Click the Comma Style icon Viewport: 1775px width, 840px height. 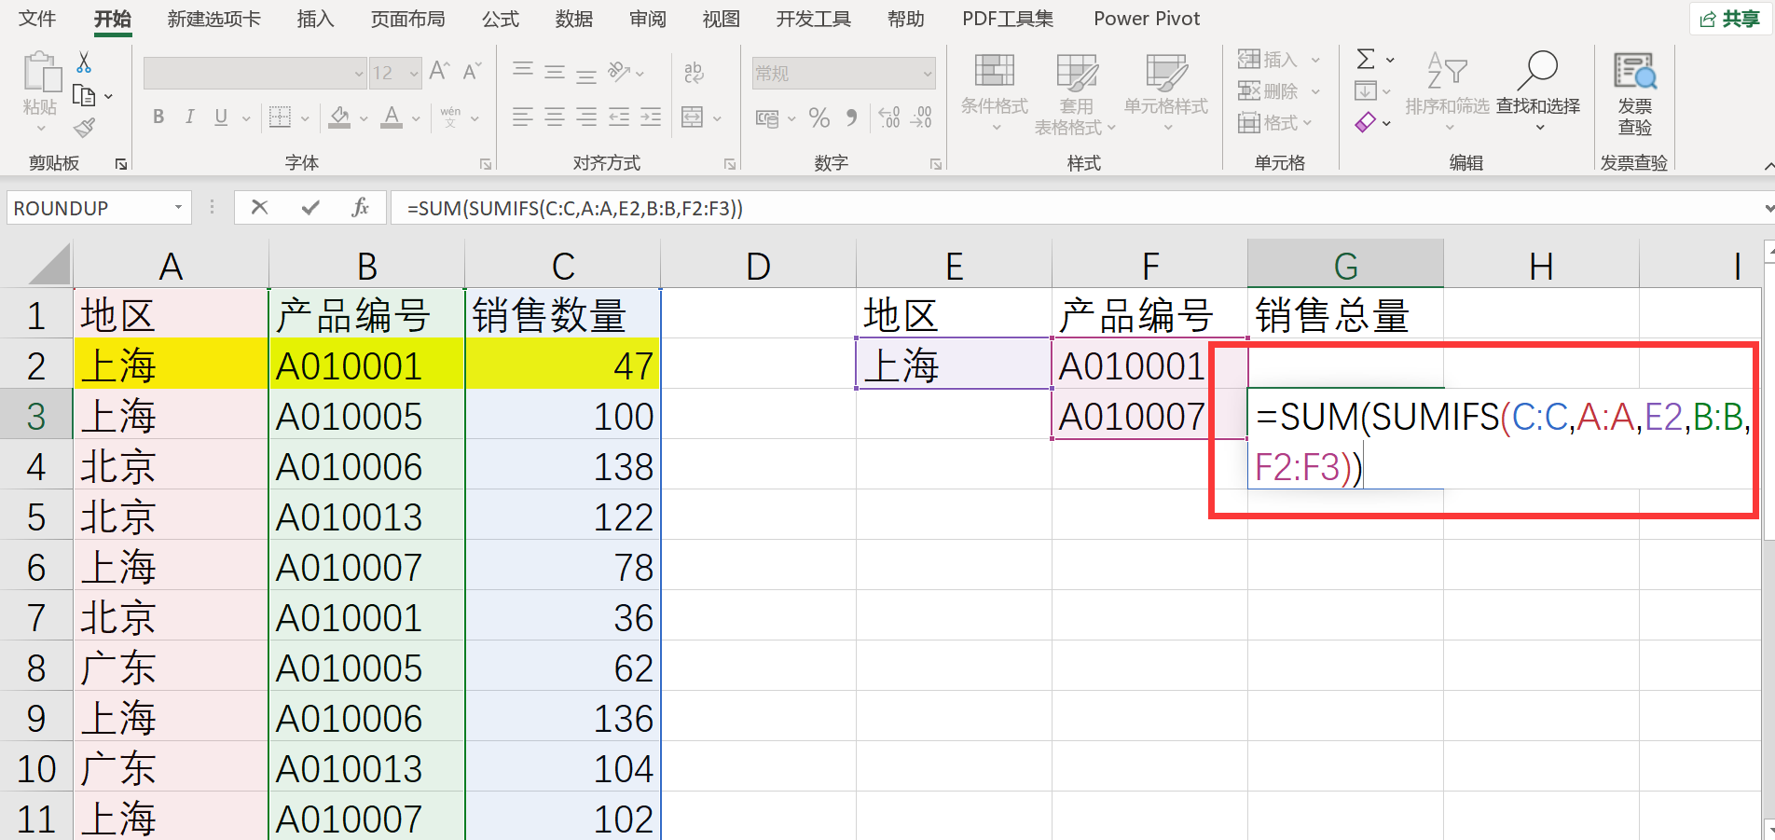click(851, 117)
